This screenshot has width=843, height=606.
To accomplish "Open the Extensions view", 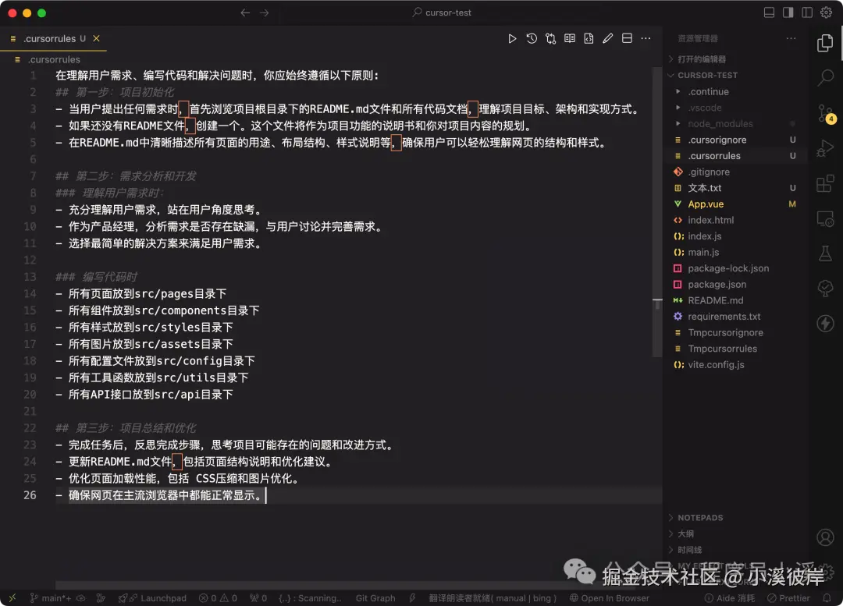I will tap(825, 183).
